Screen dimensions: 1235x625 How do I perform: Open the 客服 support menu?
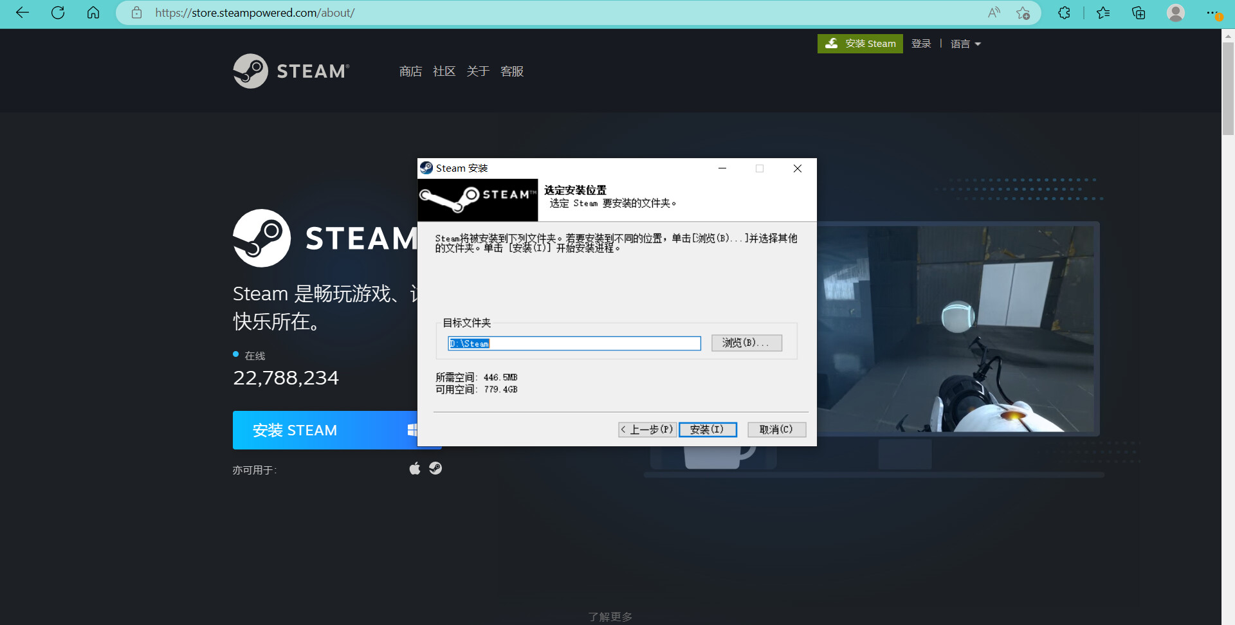coord(512,71)
